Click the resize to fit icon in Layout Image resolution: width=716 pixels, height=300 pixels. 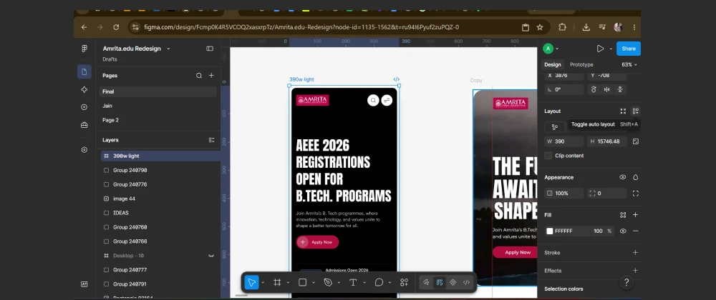pos(623,111)
